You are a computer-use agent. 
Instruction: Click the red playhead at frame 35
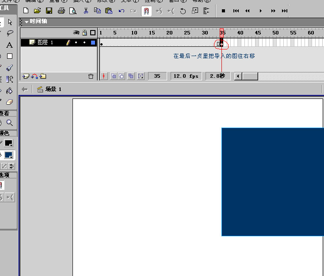pos(222,33)
